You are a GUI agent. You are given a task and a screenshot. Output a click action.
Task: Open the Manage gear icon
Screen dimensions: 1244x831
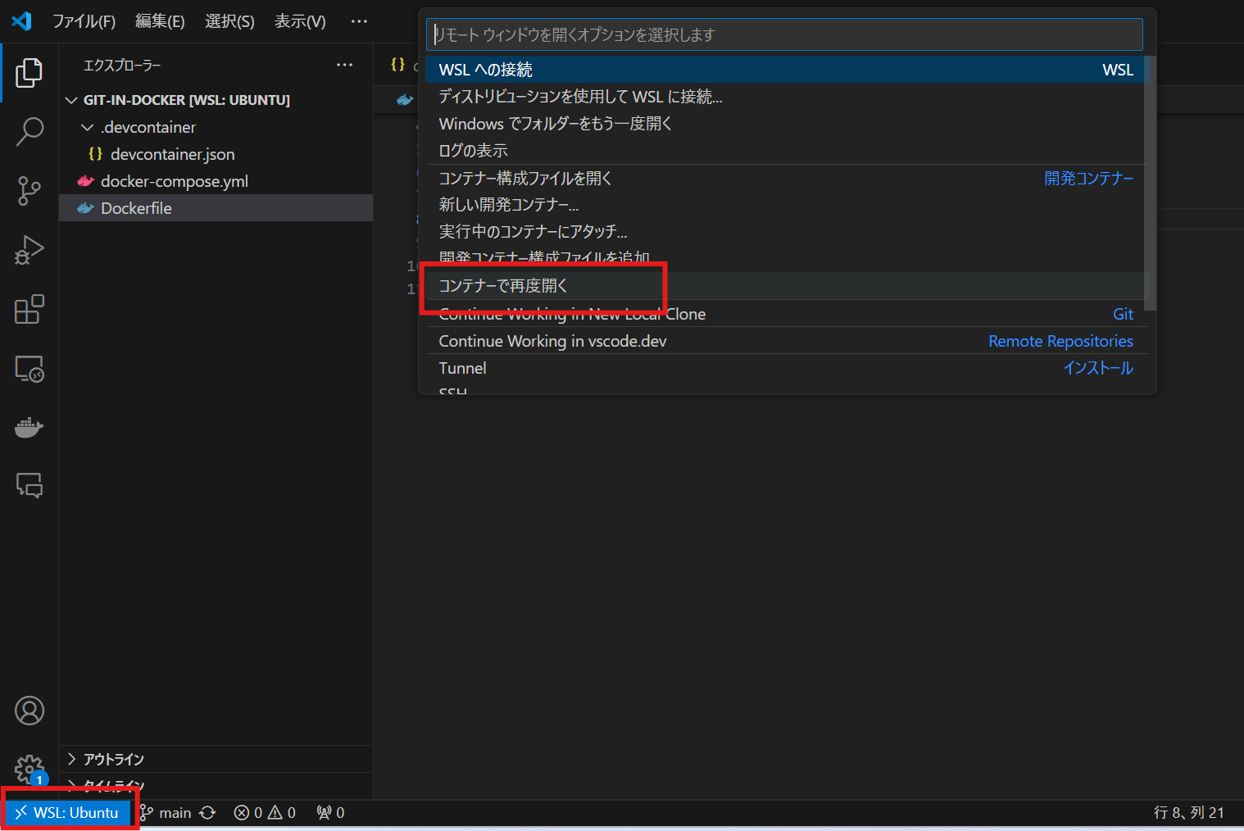[29, 769]
